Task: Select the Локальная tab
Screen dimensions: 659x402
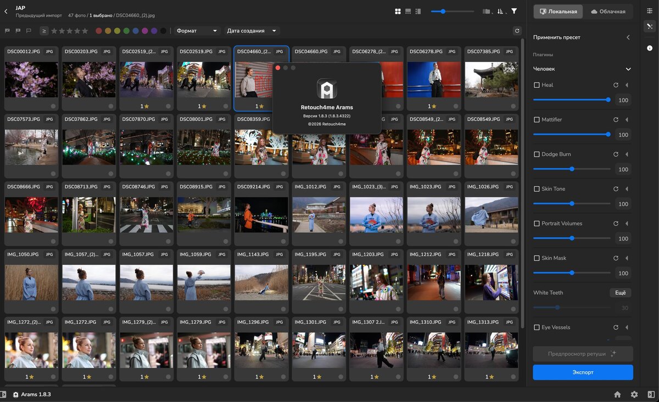Action: click(558, 12)
